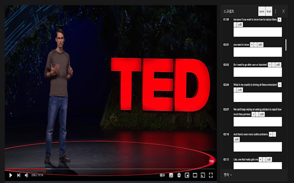Turn on subtitles/closed captions
Viewport: 294px width, 183px height.
[x=170, y=175]
